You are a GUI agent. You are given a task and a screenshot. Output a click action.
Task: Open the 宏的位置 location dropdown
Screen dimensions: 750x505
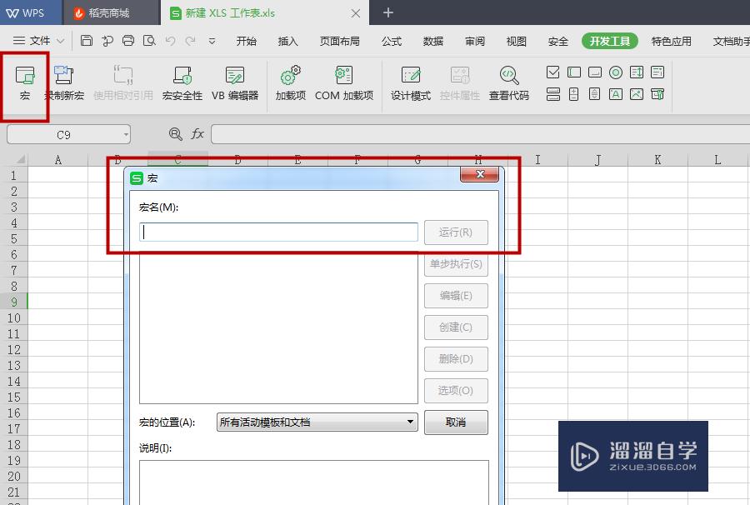(x=409, y=422)
